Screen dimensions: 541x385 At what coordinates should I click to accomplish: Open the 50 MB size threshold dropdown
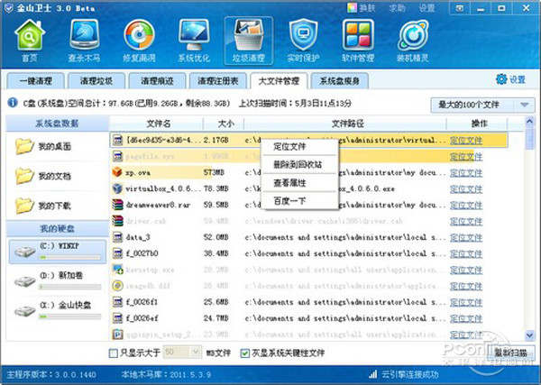[x=182, y=353]
